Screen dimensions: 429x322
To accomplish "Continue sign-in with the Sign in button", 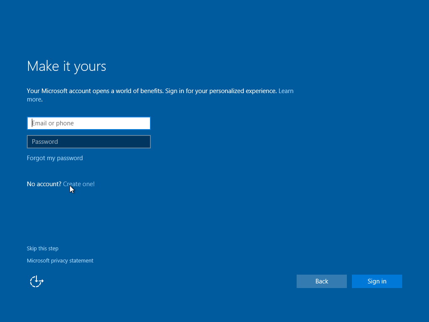I will tap(376, 281).
